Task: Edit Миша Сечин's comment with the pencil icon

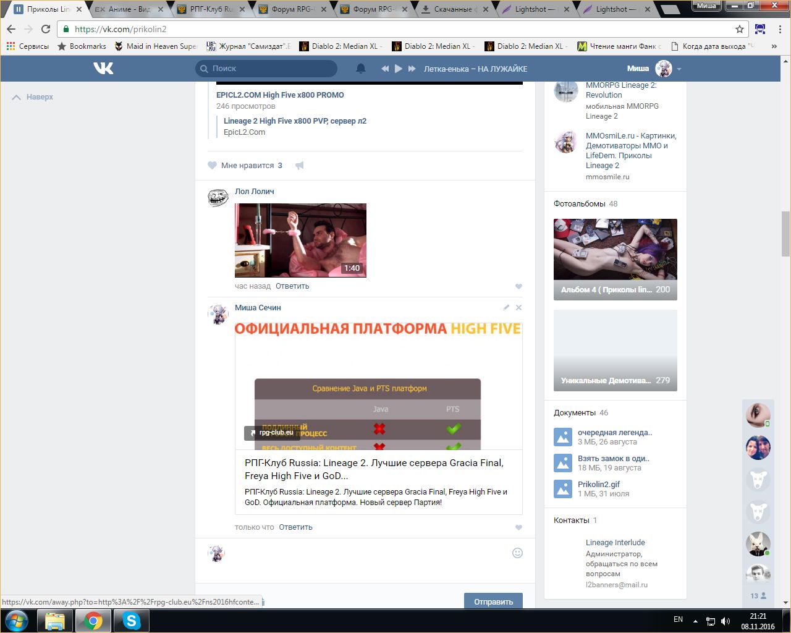Action: click(506, 307)
